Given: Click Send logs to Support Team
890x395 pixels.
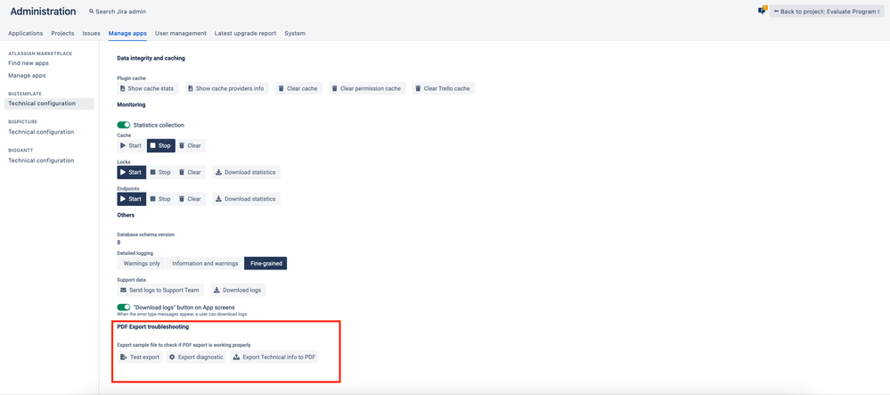Looking at the screenshot, I should [x=160, y=290].
